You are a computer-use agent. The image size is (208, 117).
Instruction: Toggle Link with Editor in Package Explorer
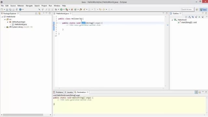click(40, 14)
